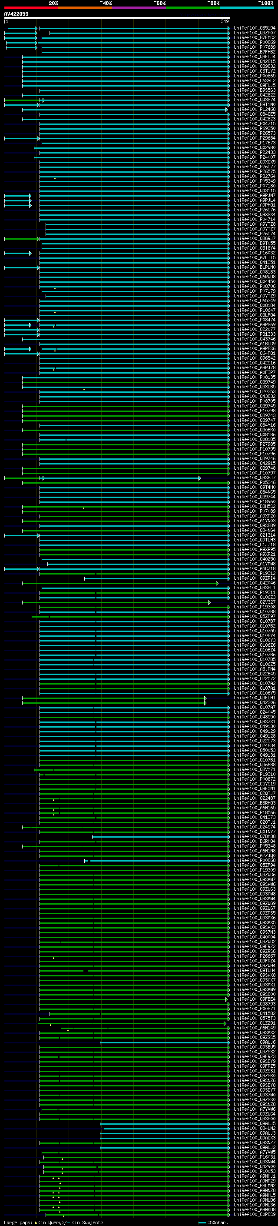The height and width of the screenshot is (1226, 278).
Task: Pick the UniRef100_A5JPN4 label
Action: tap(255, 669)
